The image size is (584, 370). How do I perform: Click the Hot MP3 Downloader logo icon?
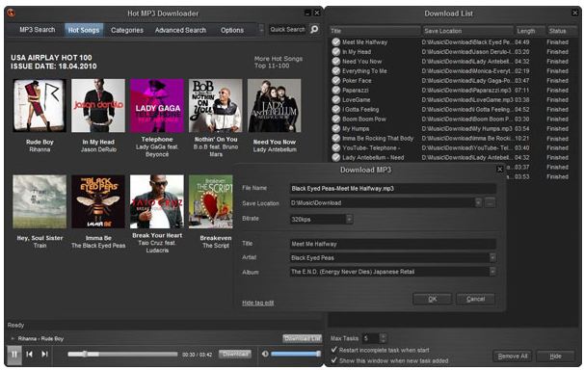[x=12, y=13]
